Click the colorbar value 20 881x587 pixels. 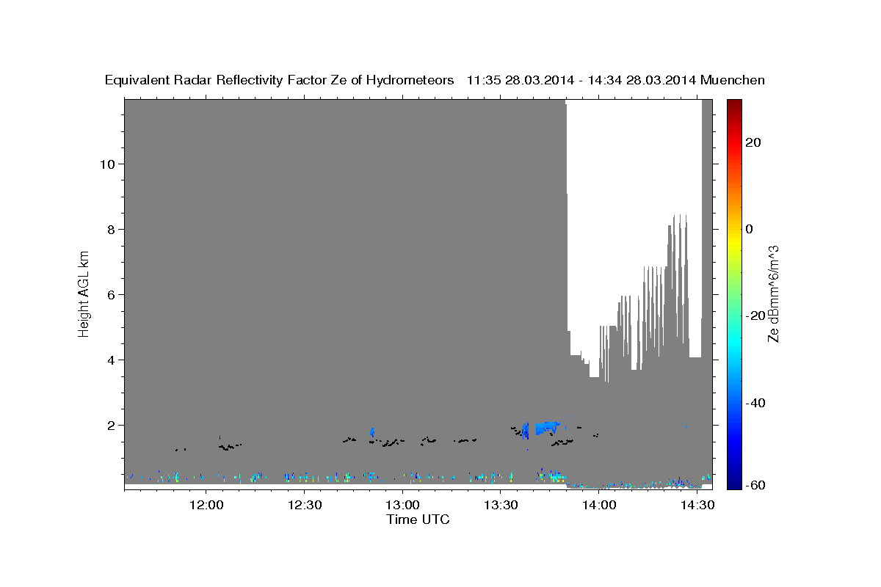coord(753,142)
